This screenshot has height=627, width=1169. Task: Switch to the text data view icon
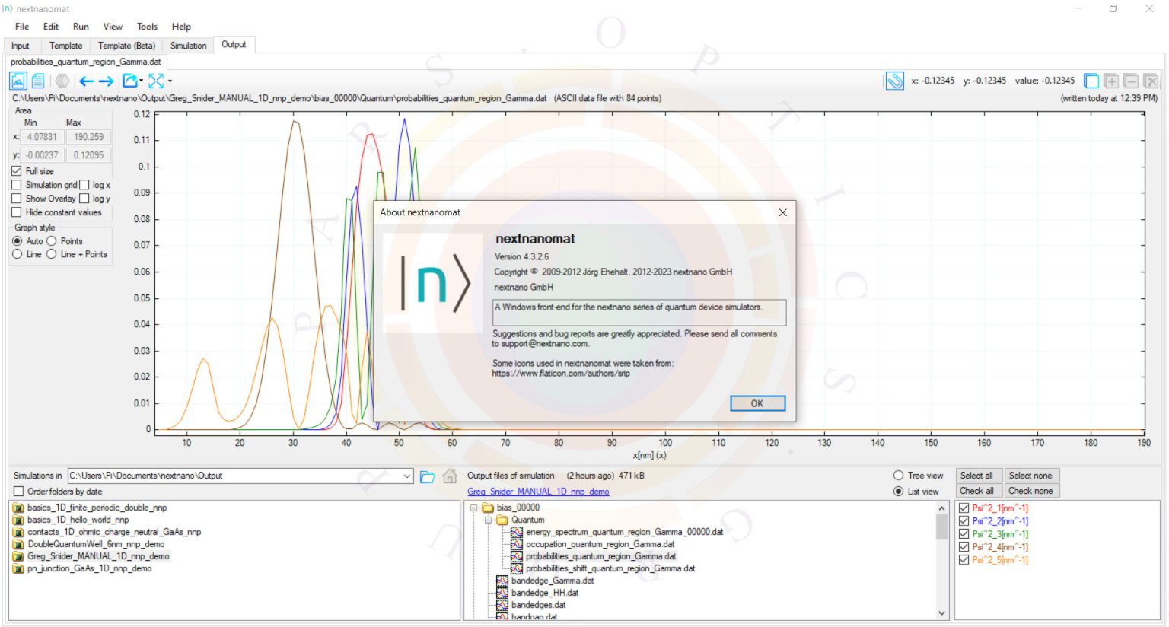38,81
